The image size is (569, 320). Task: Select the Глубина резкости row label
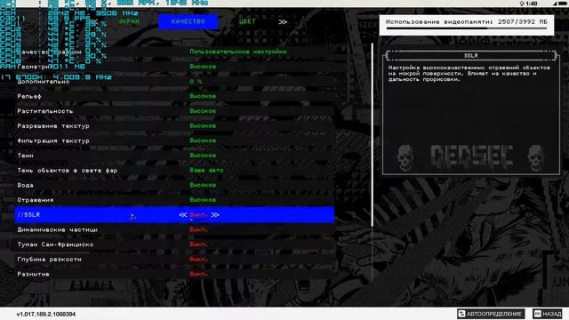point(50,260)
